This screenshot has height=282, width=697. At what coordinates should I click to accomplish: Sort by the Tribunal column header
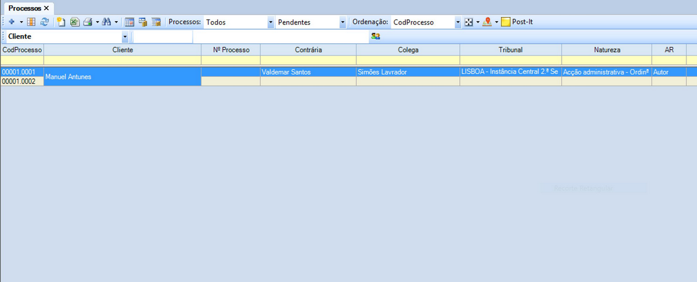[511, 50]
